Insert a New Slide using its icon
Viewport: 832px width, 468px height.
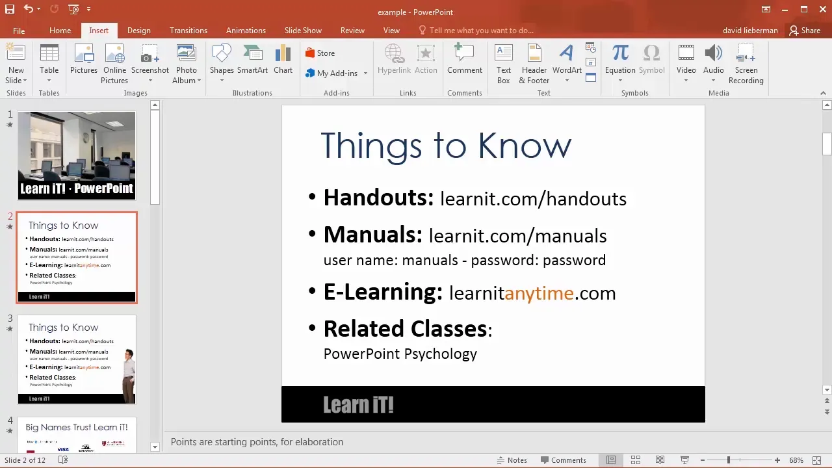(x=16, y=53)
